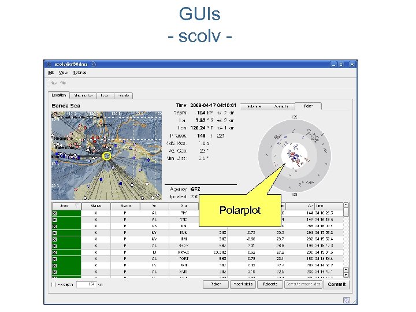Open the Settings menu
The height and width of the screenshot is (312, 416).
pyautogui.click(x=80, y=73)
